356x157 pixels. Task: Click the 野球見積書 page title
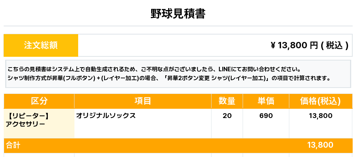[x=178, y=14]
